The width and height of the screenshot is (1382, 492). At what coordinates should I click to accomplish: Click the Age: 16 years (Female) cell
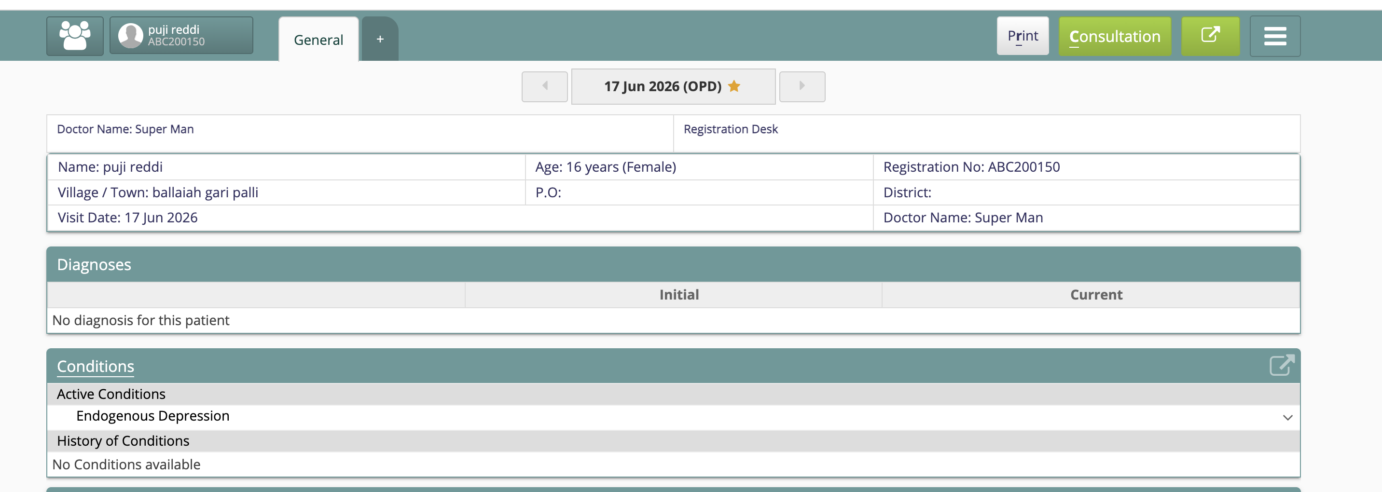click(x=699, y=167)
